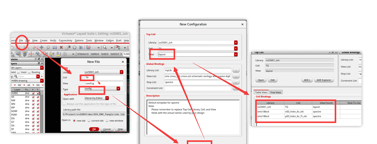
Task: Click the align icon in toolbar
Action: pyautogui.click(x=81, y=47)
